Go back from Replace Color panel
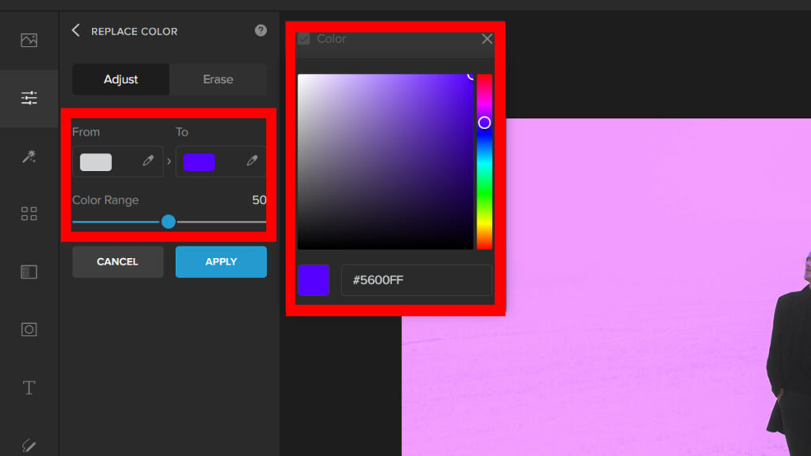 tap(76, 31)
